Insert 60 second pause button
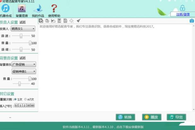Viewport: 195px width, 130px height. click(x=32, y=105)
